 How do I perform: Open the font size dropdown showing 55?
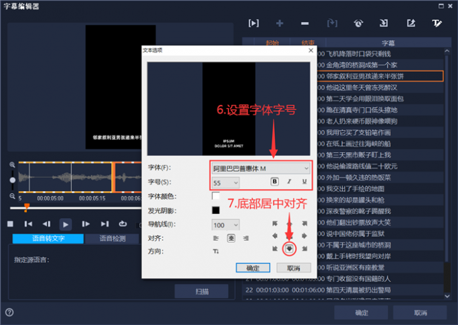click(225, 183)
